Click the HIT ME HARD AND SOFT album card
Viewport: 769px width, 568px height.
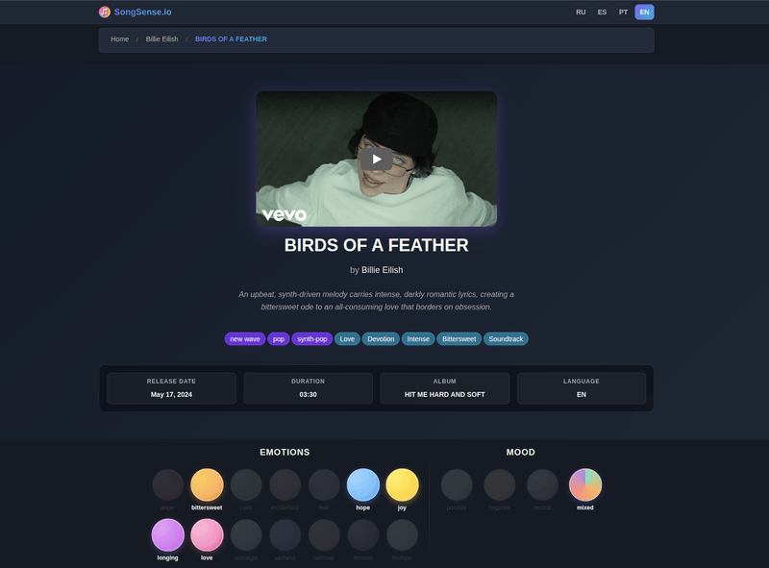pyautogui.click(x=445, y=388)
